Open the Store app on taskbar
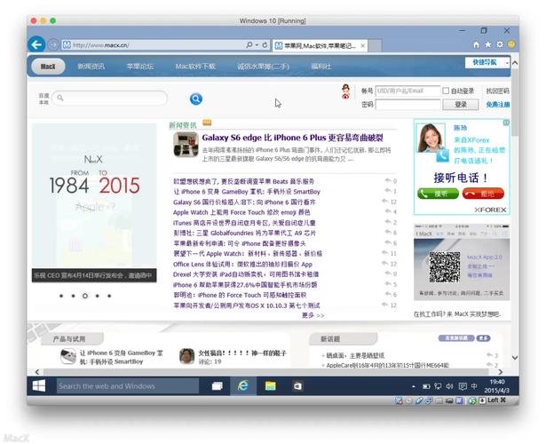This screenshot has width=546, height=444. [297, 386]
